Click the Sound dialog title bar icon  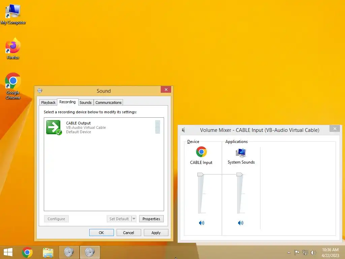[40, 91]
